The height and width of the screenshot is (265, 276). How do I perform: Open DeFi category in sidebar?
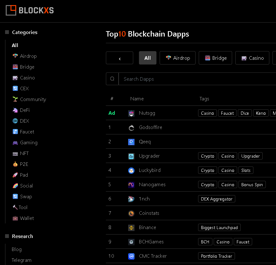pos(25,110)
